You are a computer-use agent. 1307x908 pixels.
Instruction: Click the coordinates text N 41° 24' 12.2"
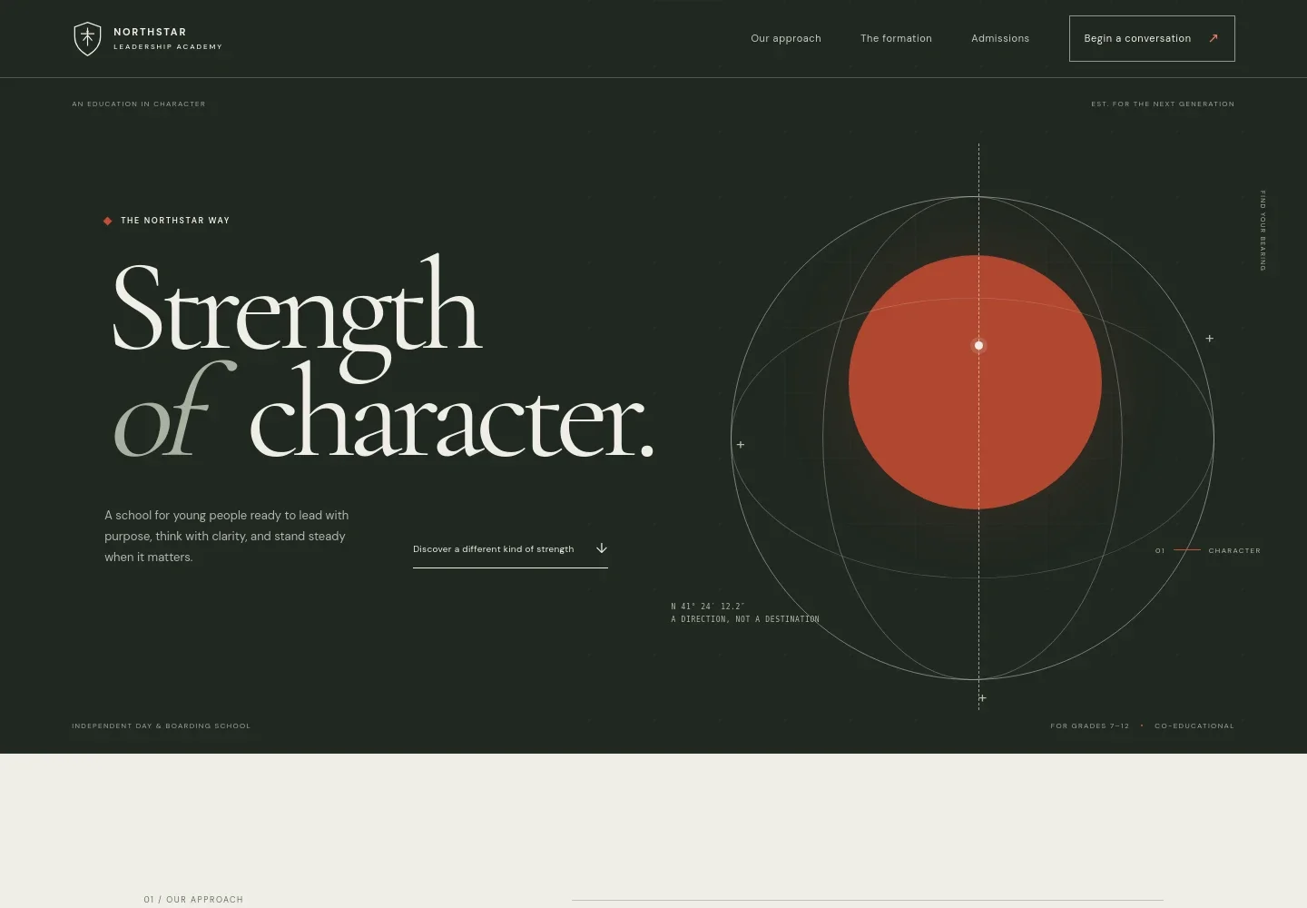pyautogui.click(x=708, y=606)
